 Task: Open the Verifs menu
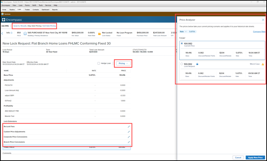point(34,5)
